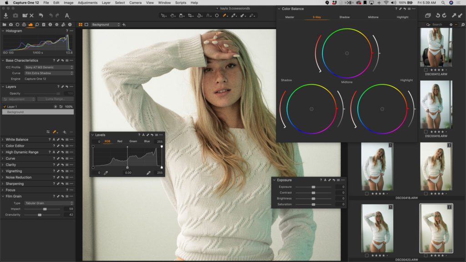Screen dimensions: 466x262
Task: Open the Adjustments menu in the menu bar
Action: (87, 3)
